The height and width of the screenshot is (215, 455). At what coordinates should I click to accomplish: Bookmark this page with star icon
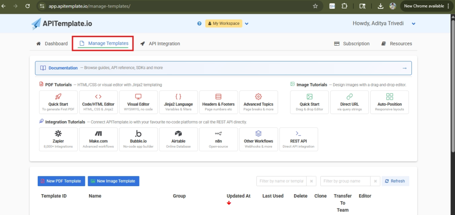315,6
